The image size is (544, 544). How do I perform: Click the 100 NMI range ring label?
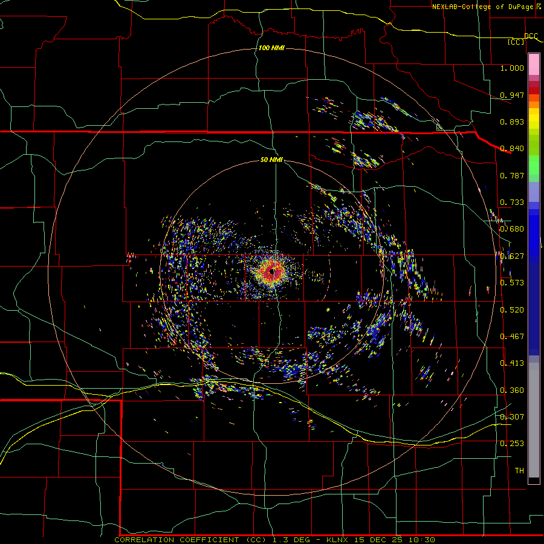click(271, 48)
